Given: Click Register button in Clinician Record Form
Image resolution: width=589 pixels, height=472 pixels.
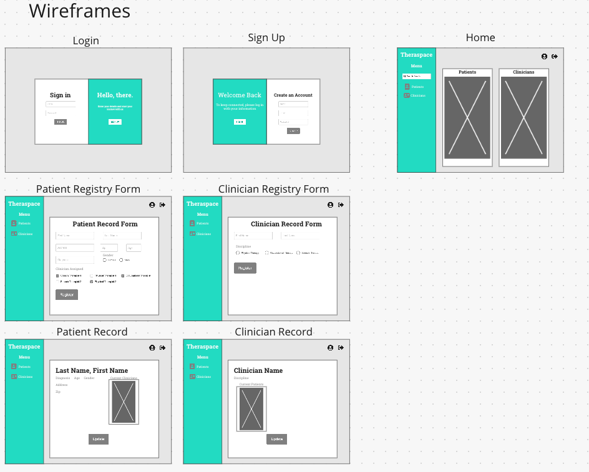Looking at the screenshot, I should (245, 268).
